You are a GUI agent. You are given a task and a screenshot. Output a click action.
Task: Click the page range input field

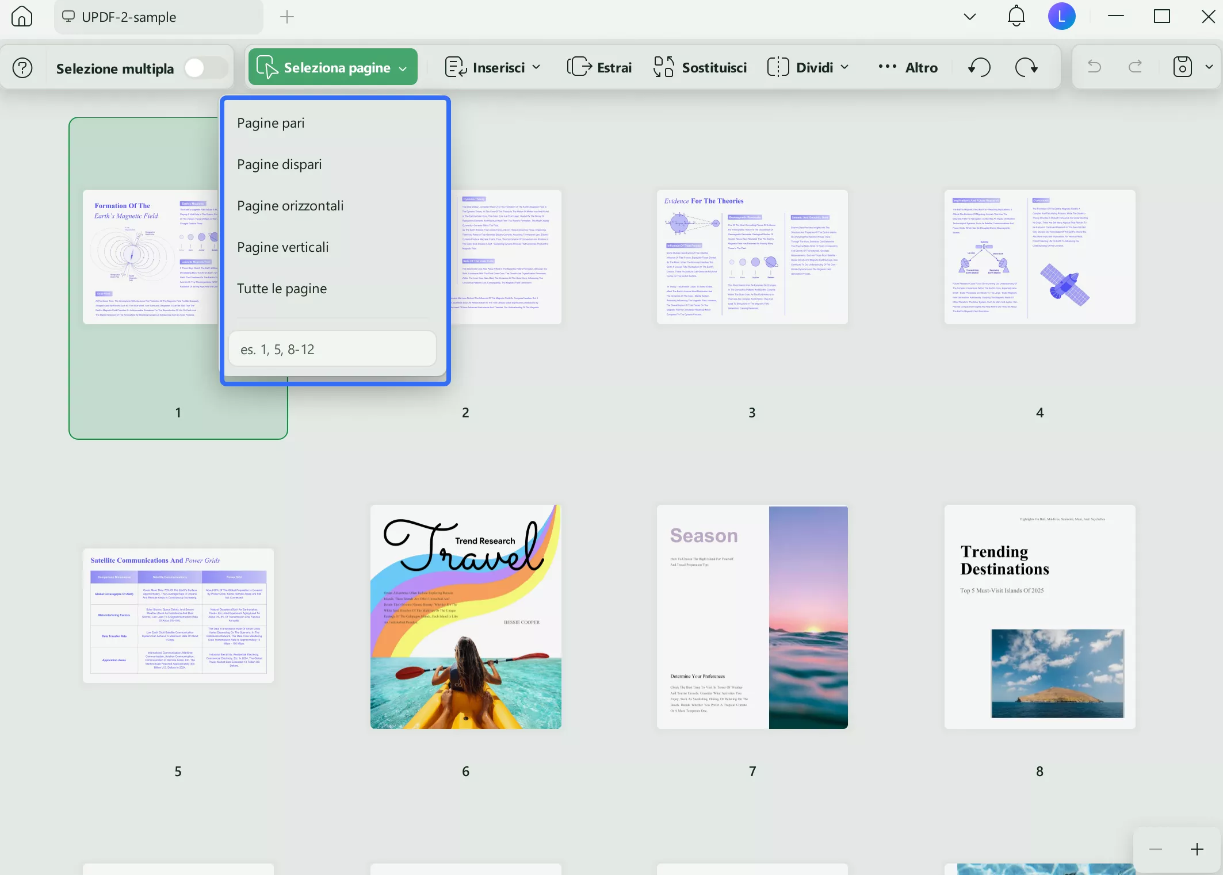(x=332, y=348)
